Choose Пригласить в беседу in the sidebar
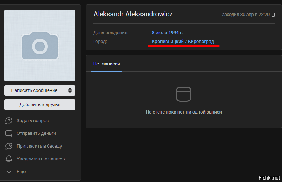 pyautogui.click(x=39, y=146)
